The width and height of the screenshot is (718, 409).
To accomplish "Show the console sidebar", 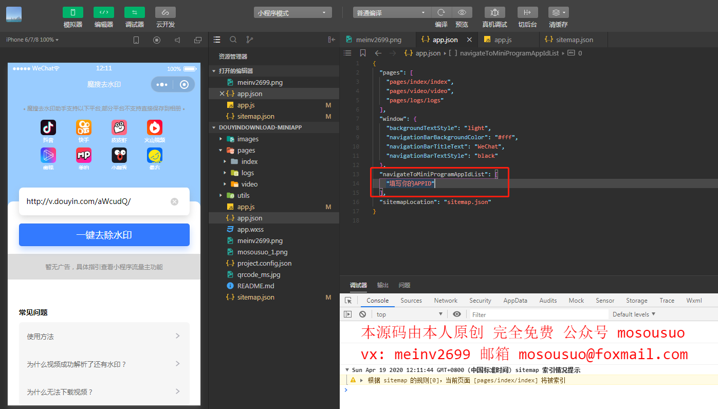I will click(x=348, y=314).
